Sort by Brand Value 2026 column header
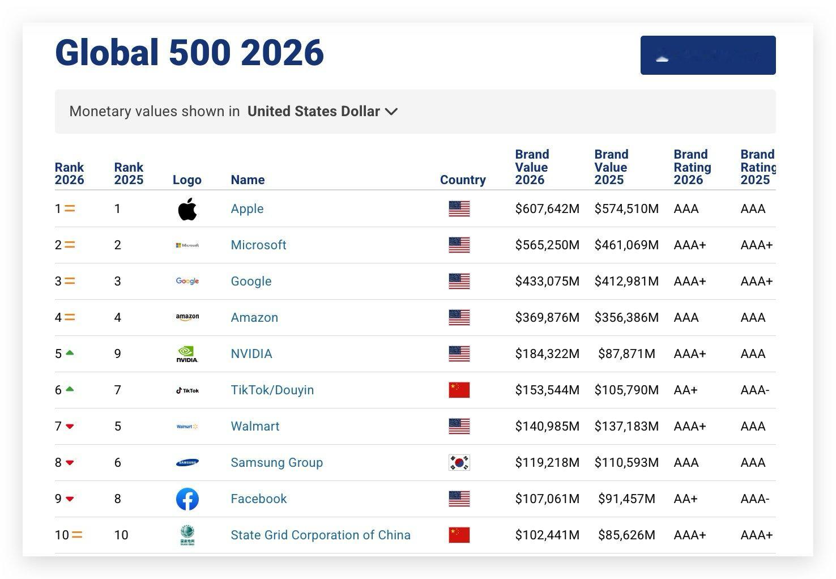Viewport: 836px width, 579px height. (532, 167)
